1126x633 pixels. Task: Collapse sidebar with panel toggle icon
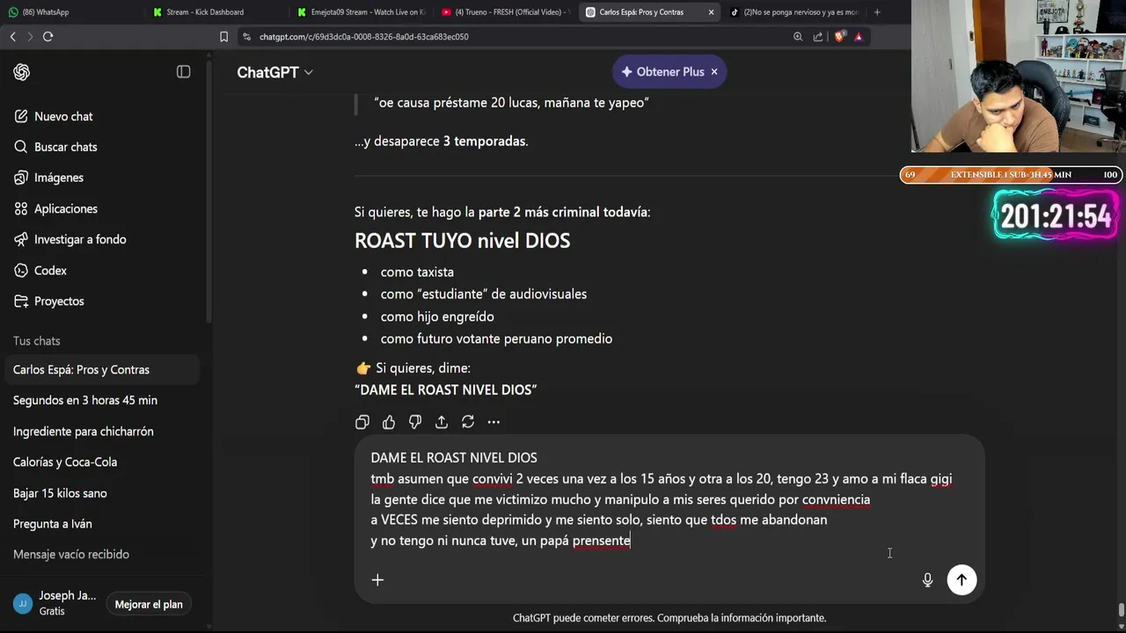point(183,72)
